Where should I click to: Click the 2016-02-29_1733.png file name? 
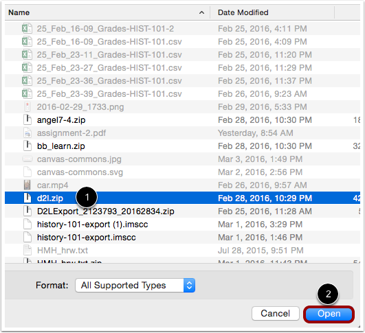80,107
